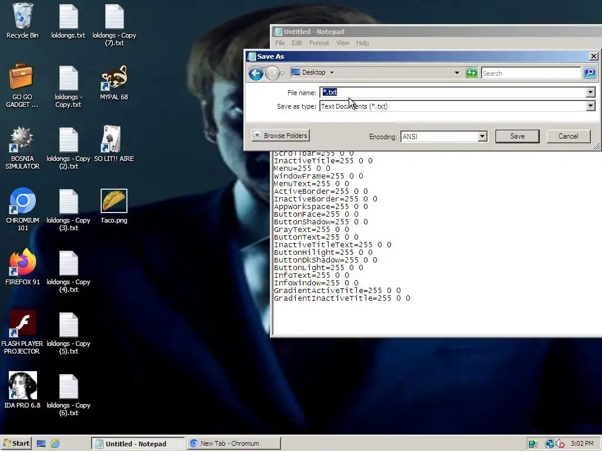Launch MYPAL 68 raccoon shortcut
The width and height of the screenshot is (602, 451).
(114, 82)
